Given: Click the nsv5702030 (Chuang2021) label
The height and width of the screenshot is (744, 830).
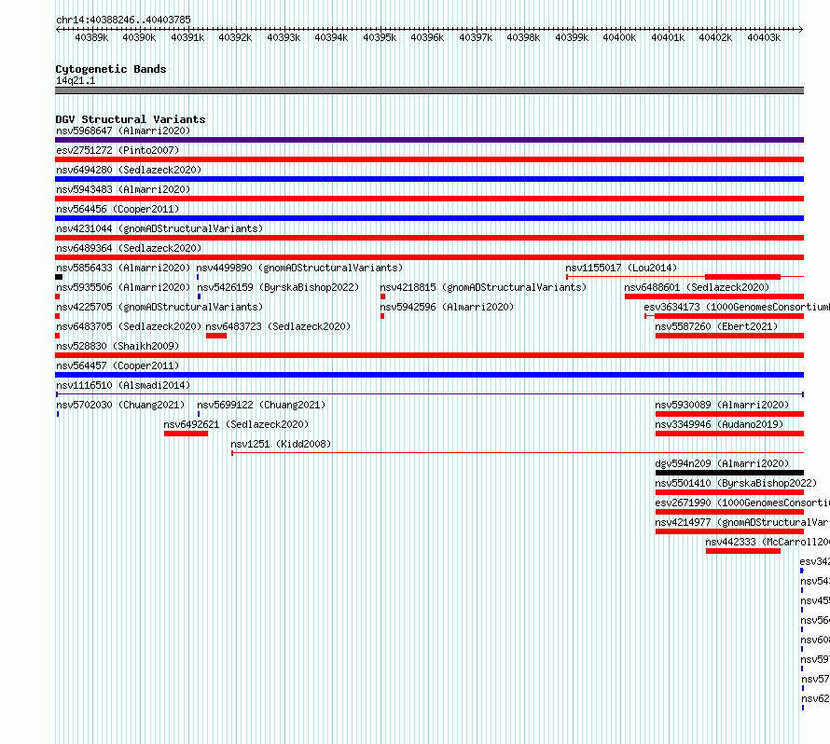Looking at the screenshot, I should pyautogui.click(x=120, y=405).
